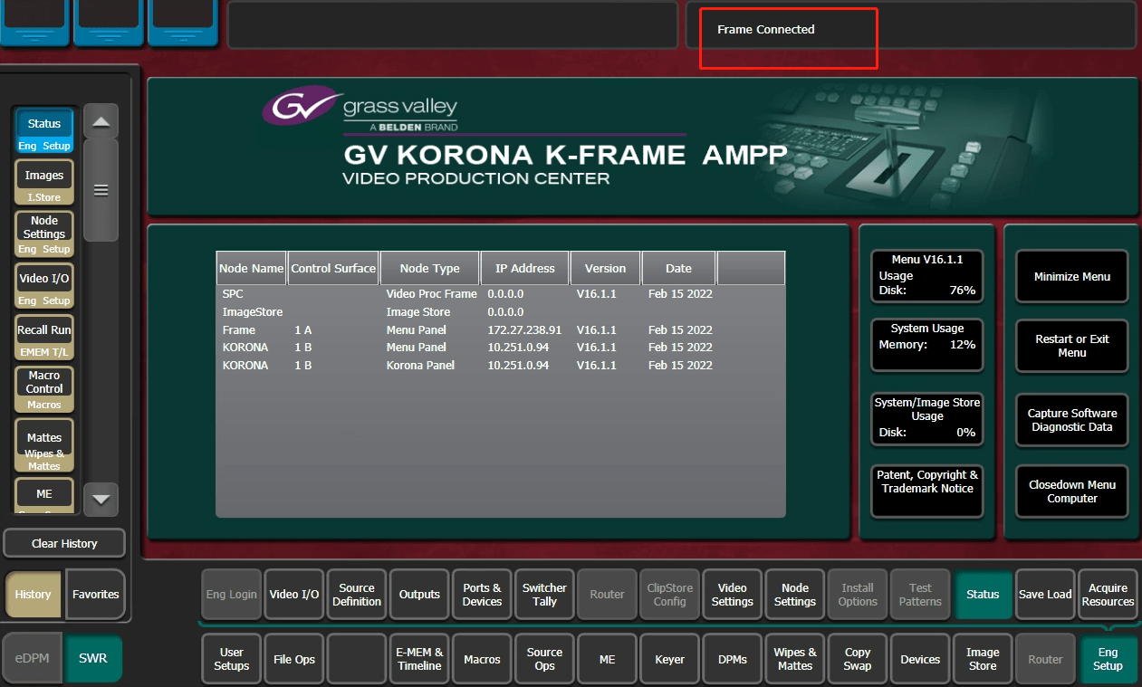1142x687 pixels.
Task: Open E-MEM & Timeline menu
Action: coord(420,659)
